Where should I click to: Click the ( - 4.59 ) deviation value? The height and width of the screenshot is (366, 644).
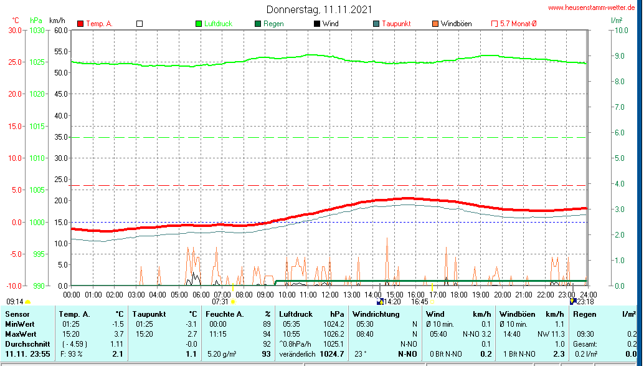click(x=75, y=344)
